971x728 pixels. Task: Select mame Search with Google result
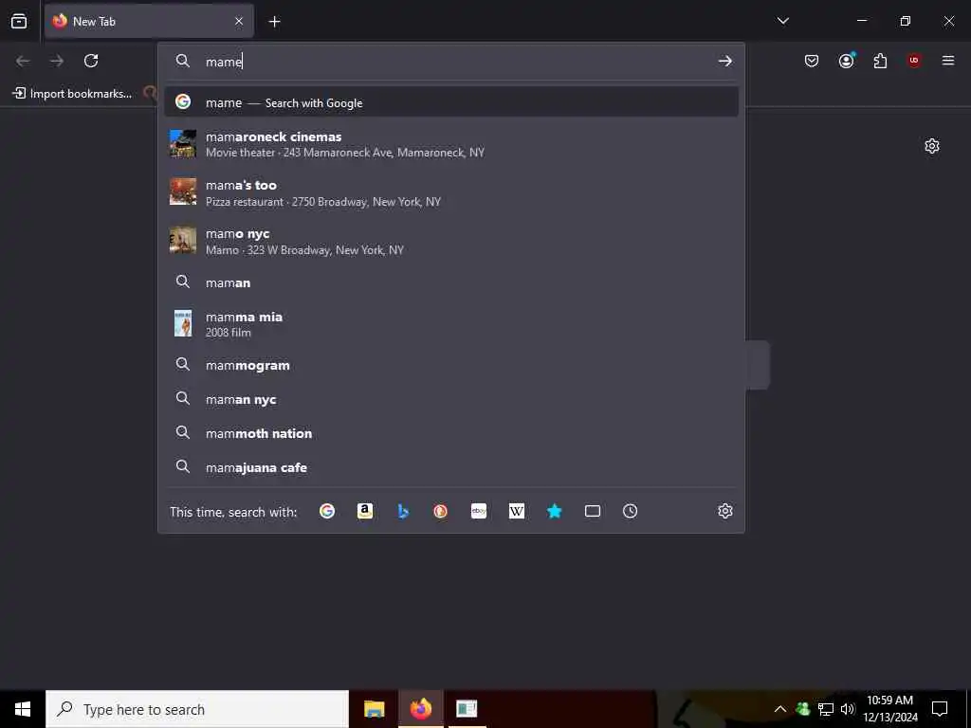450,102
